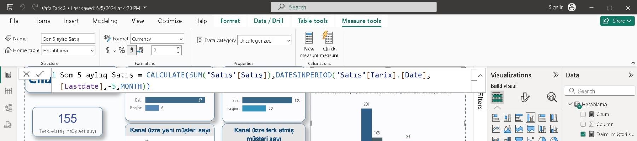Expand the Filters pane
The height and width of the screenshot is (141, 637).
click(x=480, y=101)
